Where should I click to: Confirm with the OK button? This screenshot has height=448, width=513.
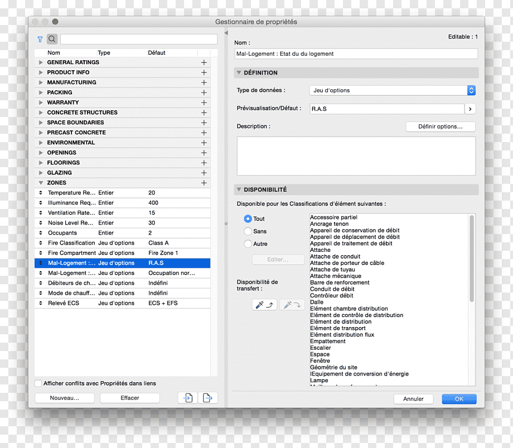point(459,399)
